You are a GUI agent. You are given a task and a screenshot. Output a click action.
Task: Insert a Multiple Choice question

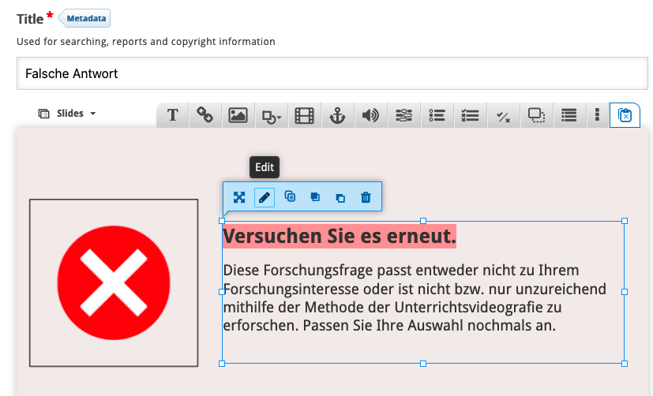470,115
